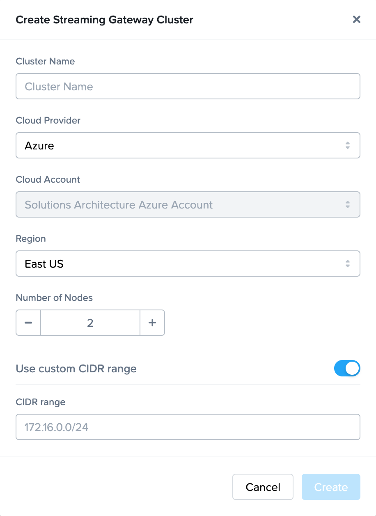Click the decrement minus icon for Number of Nodes
The image size is (376, 516).
[x=28, y=323]
